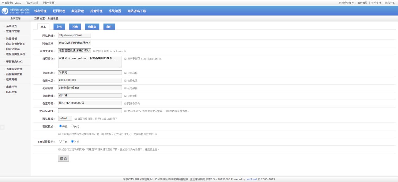Open 网站源码下载 in the top navigation

pos(137,11)
